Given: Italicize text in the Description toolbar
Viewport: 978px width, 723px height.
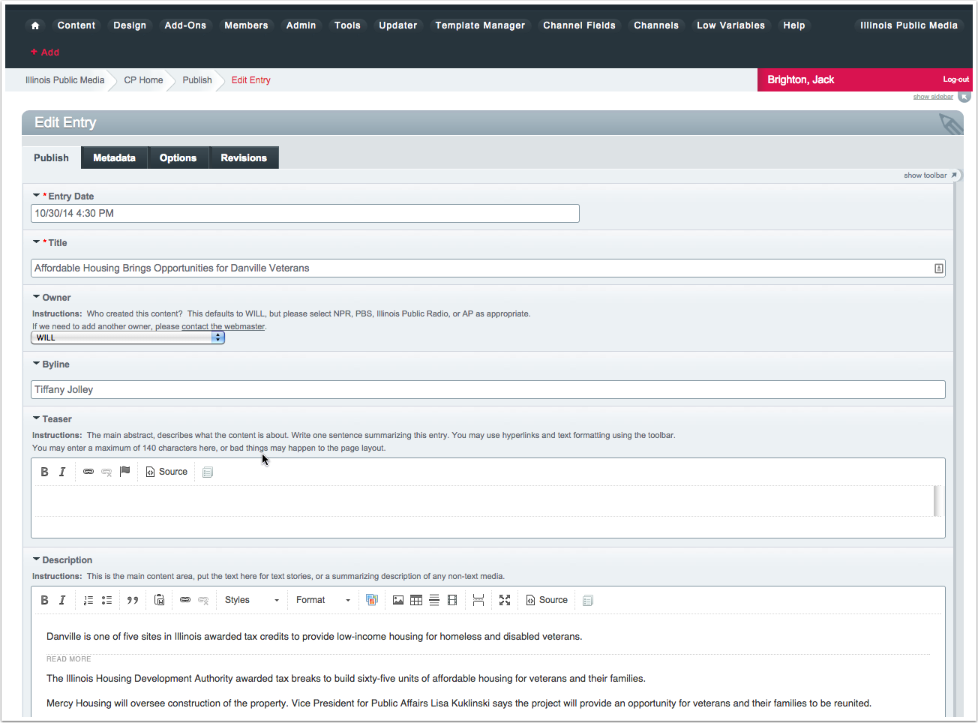Looking at the screenshot, I should (62, 600).
